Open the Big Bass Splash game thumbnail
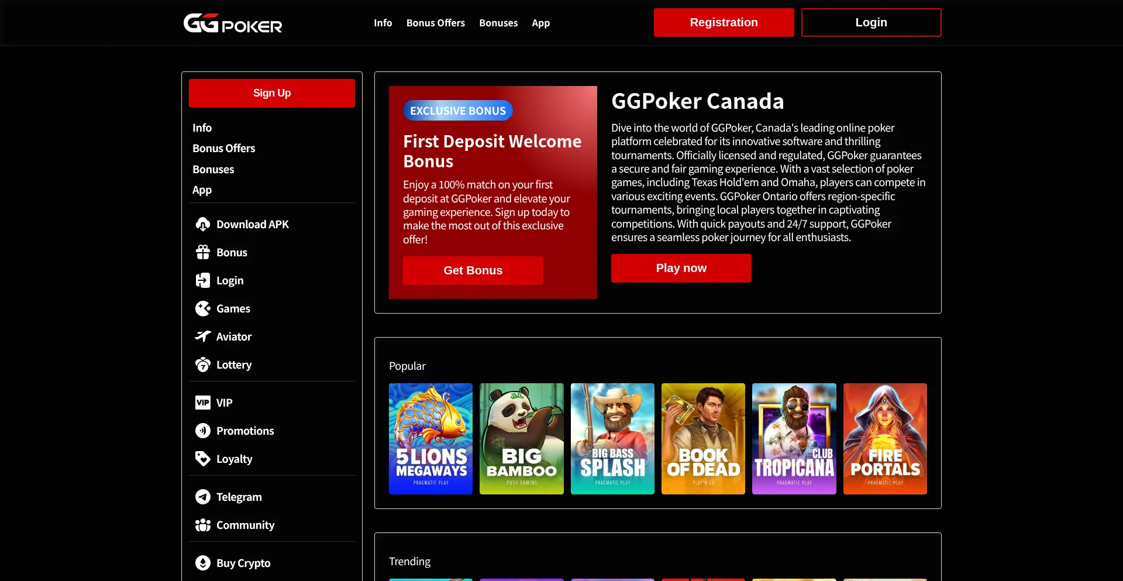Viewport: 1123px width, 581px height. (612, 439)
